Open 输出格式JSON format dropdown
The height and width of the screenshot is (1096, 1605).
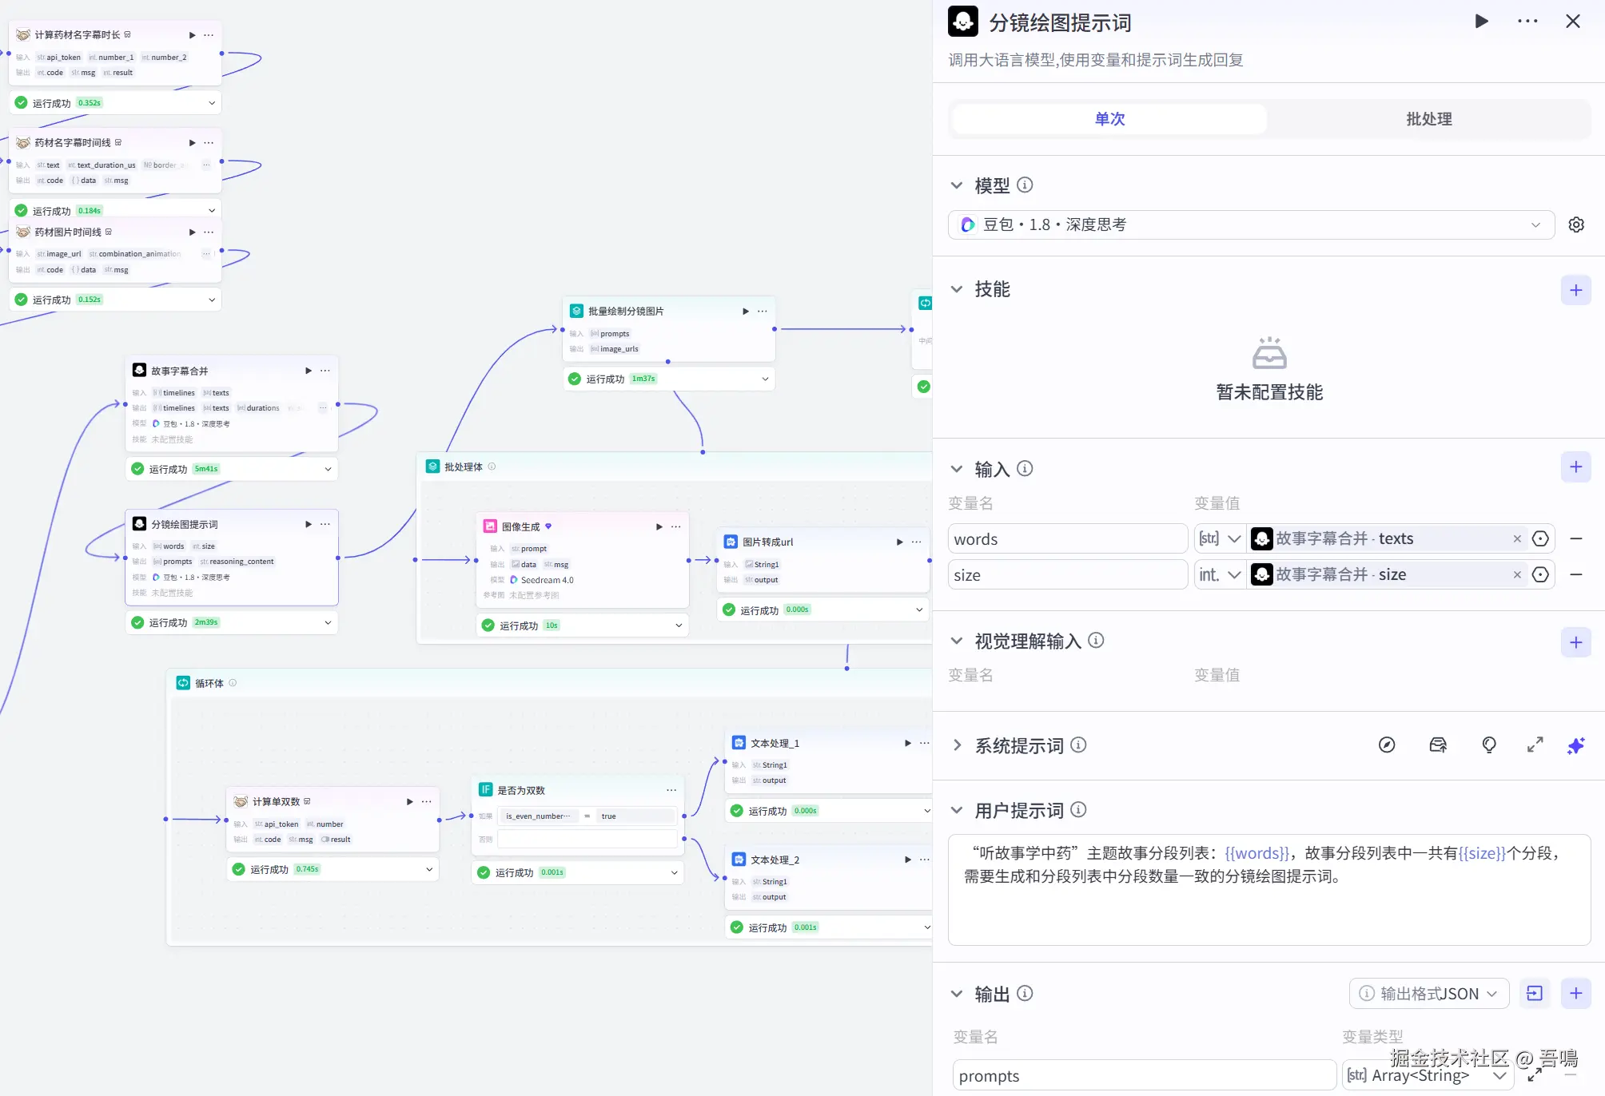pos(1428,994)
